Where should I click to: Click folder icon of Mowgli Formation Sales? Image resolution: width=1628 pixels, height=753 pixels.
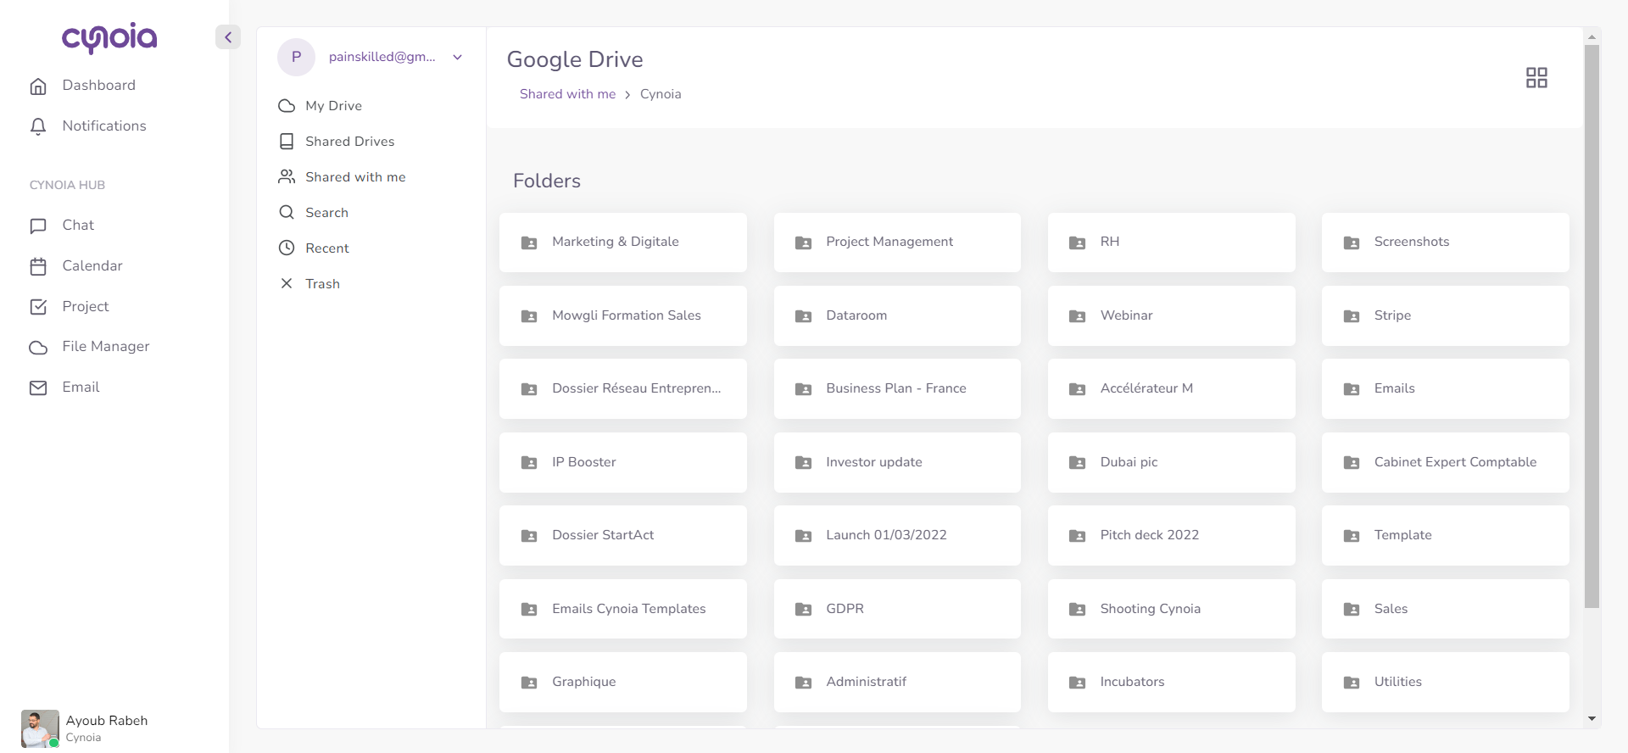(529, 316)
